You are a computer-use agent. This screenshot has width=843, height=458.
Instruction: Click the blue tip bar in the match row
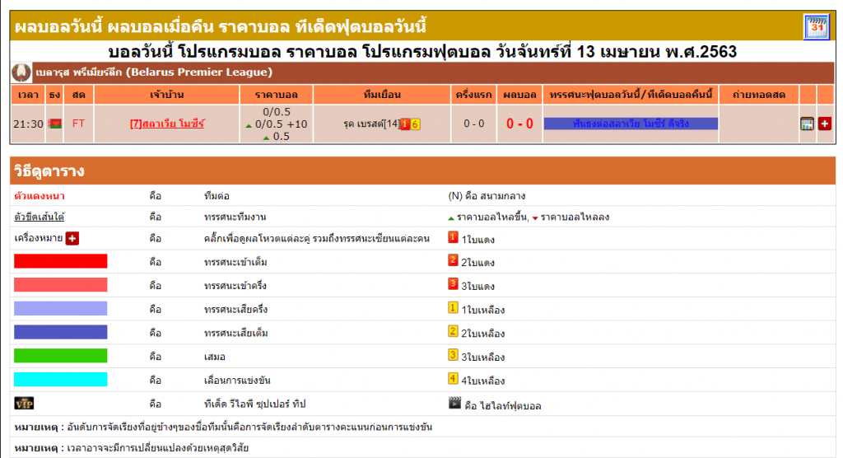tap(631, 124)
